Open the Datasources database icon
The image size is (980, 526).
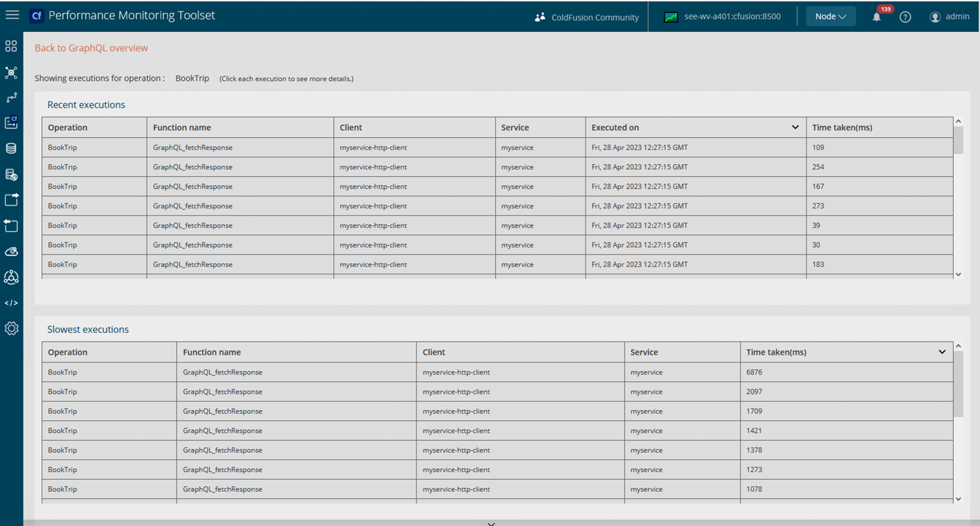pyautogui.click(x=11, y=148)
